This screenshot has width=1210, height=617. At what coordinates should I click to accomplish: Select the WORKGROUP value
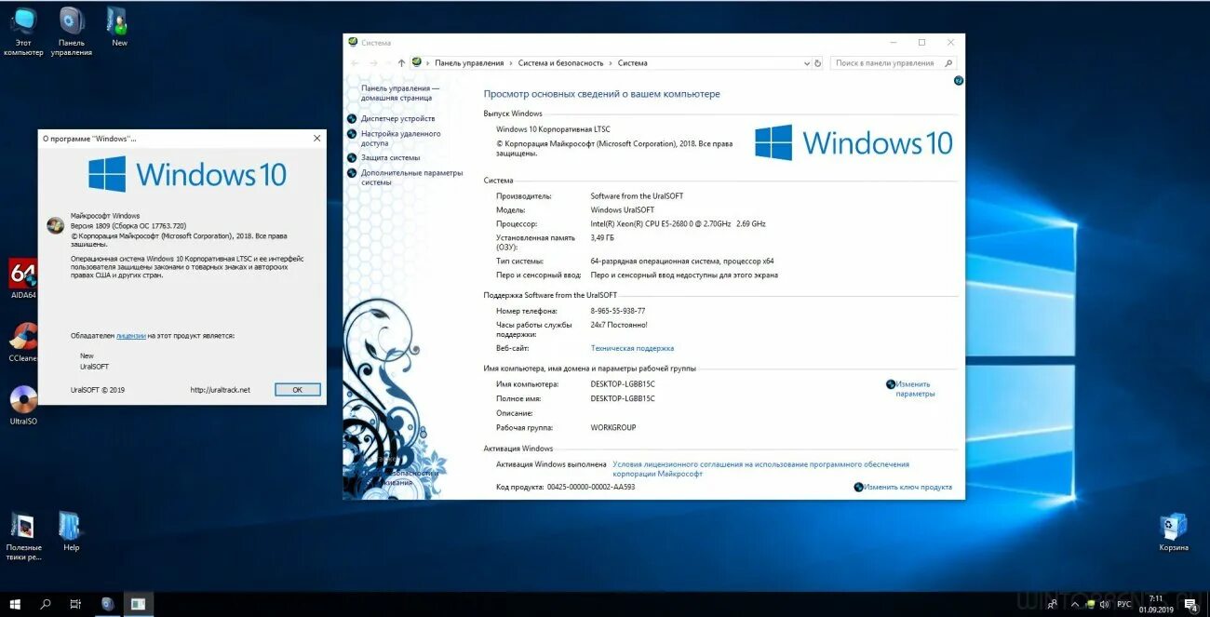(612, 428)
